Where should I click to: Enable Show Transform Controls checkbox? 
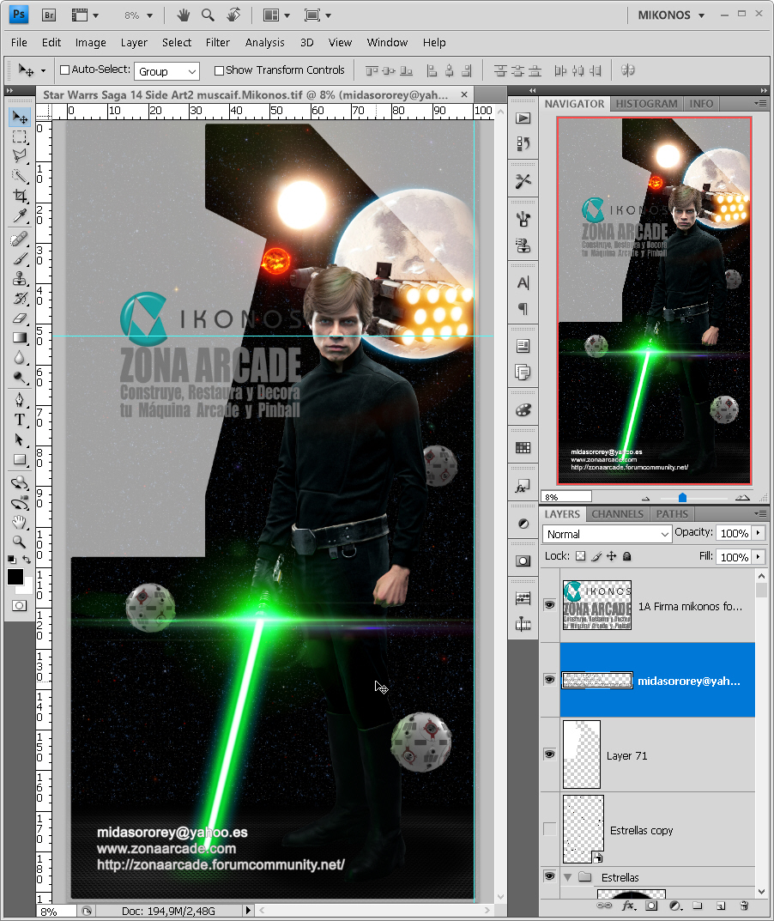[219, 70]
